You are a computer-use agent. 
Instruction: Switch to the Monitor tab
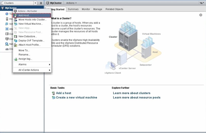tap(86, 9)
